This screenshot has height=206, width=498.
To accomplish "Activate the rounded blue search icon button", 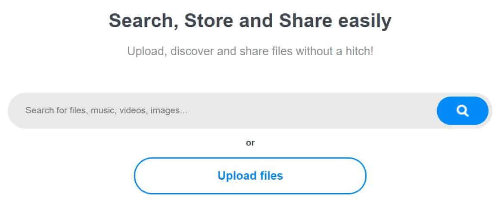I will pyautogui.click(x=462, y=111).
